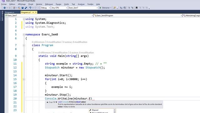Click on 'exemple += i;' on line 17
Viewport: 200px width, 113px height.
(x=62, y=87)
